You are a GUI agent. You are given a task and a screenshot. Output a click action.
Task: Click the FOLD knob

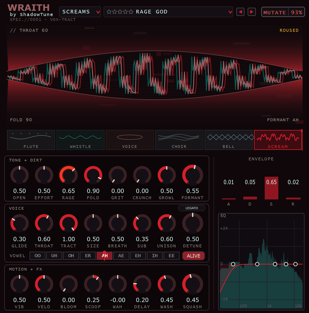93,175
